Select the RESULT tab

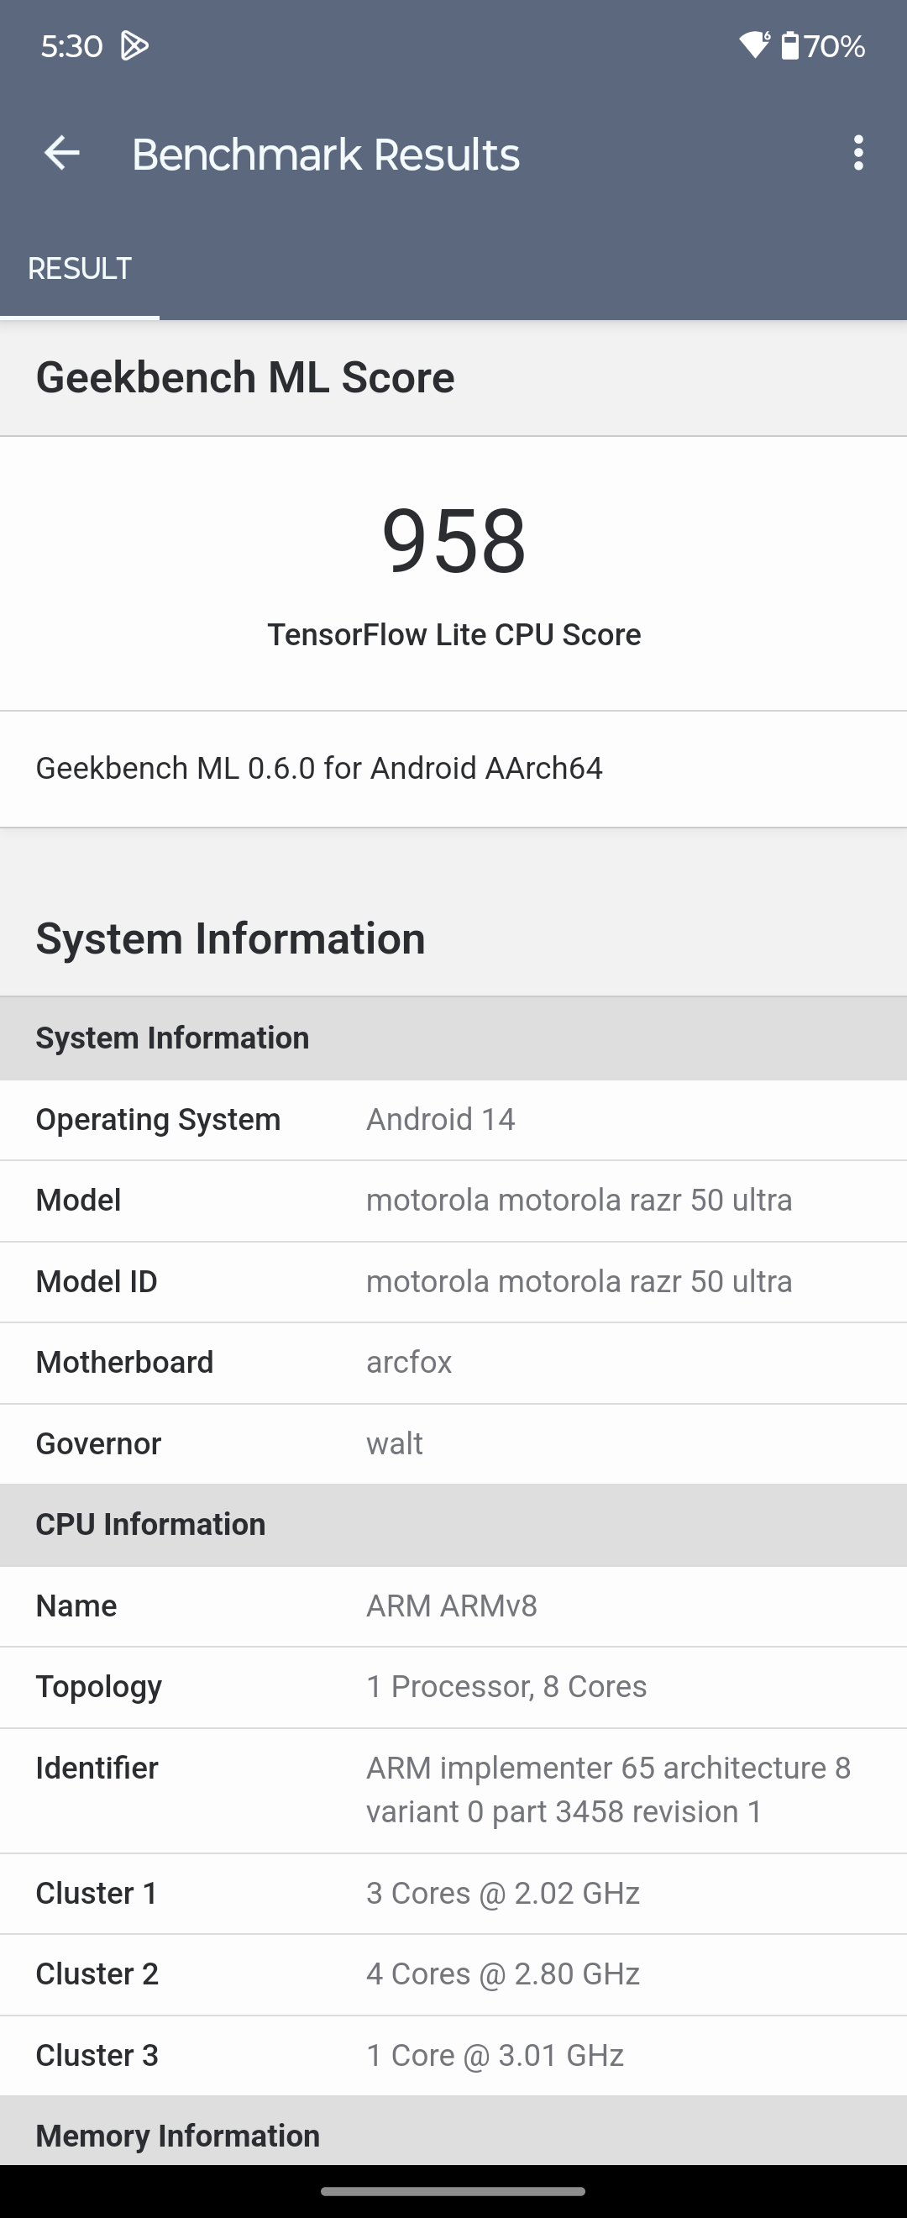tap(79, 269)
